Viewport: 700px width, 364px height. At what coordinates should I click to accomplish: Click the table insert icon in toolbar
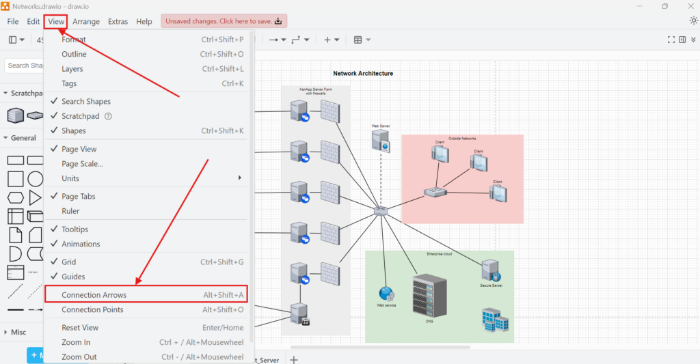(358, 40)
